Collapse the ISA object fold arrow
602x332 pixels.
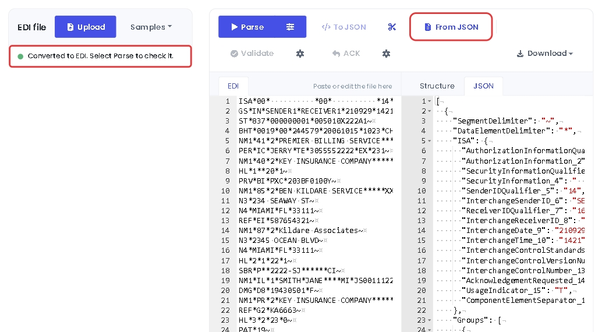[430, 141]
